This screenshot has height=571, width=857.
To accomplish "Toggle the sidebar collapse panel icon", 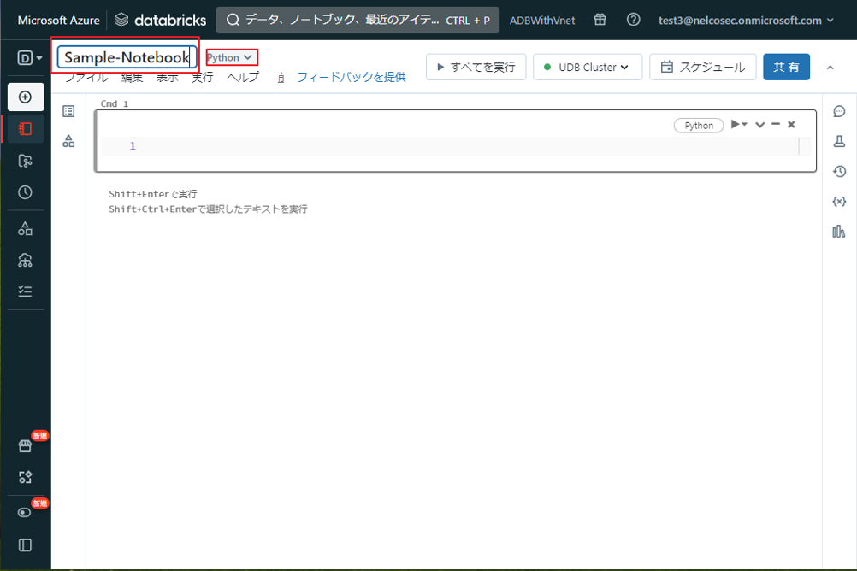I will pos(26,545).
